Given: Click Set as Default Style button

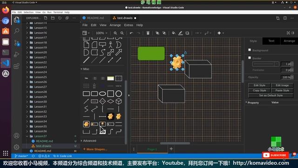Looking at the screenshot, I should pos(271,95).
